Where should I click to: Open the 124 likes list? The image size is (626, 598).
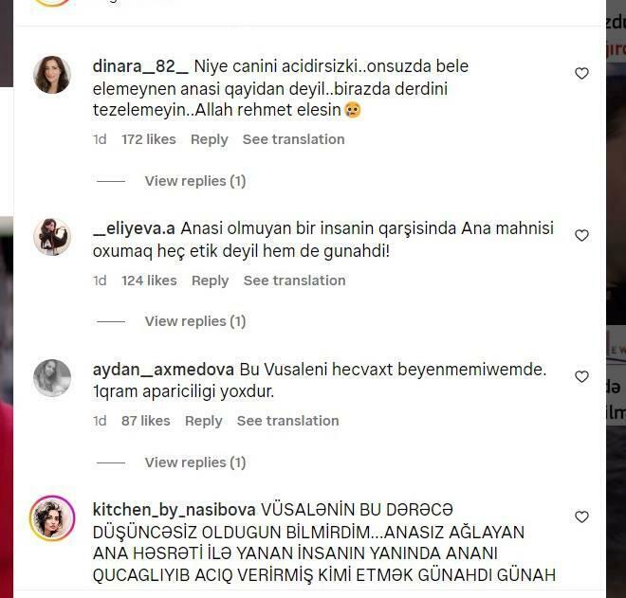coord(149,281)
